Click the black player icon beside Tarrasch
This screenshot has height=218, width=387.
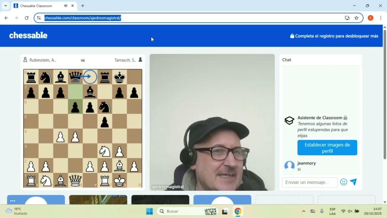[140, 60]
